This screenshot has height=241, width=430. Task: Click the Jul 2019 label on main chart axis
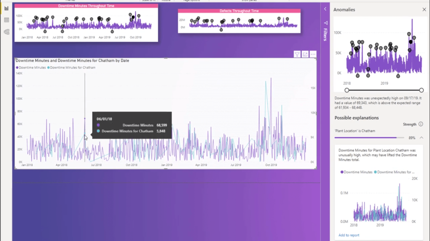(236, 165)
